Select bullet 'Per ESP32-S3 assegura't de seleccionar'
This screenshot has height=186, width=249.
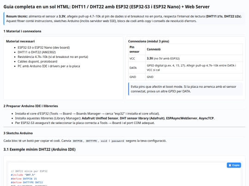(85, 123)
